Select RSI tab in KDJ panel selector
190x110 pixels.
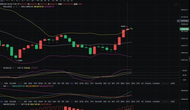[x=59, y=83]
